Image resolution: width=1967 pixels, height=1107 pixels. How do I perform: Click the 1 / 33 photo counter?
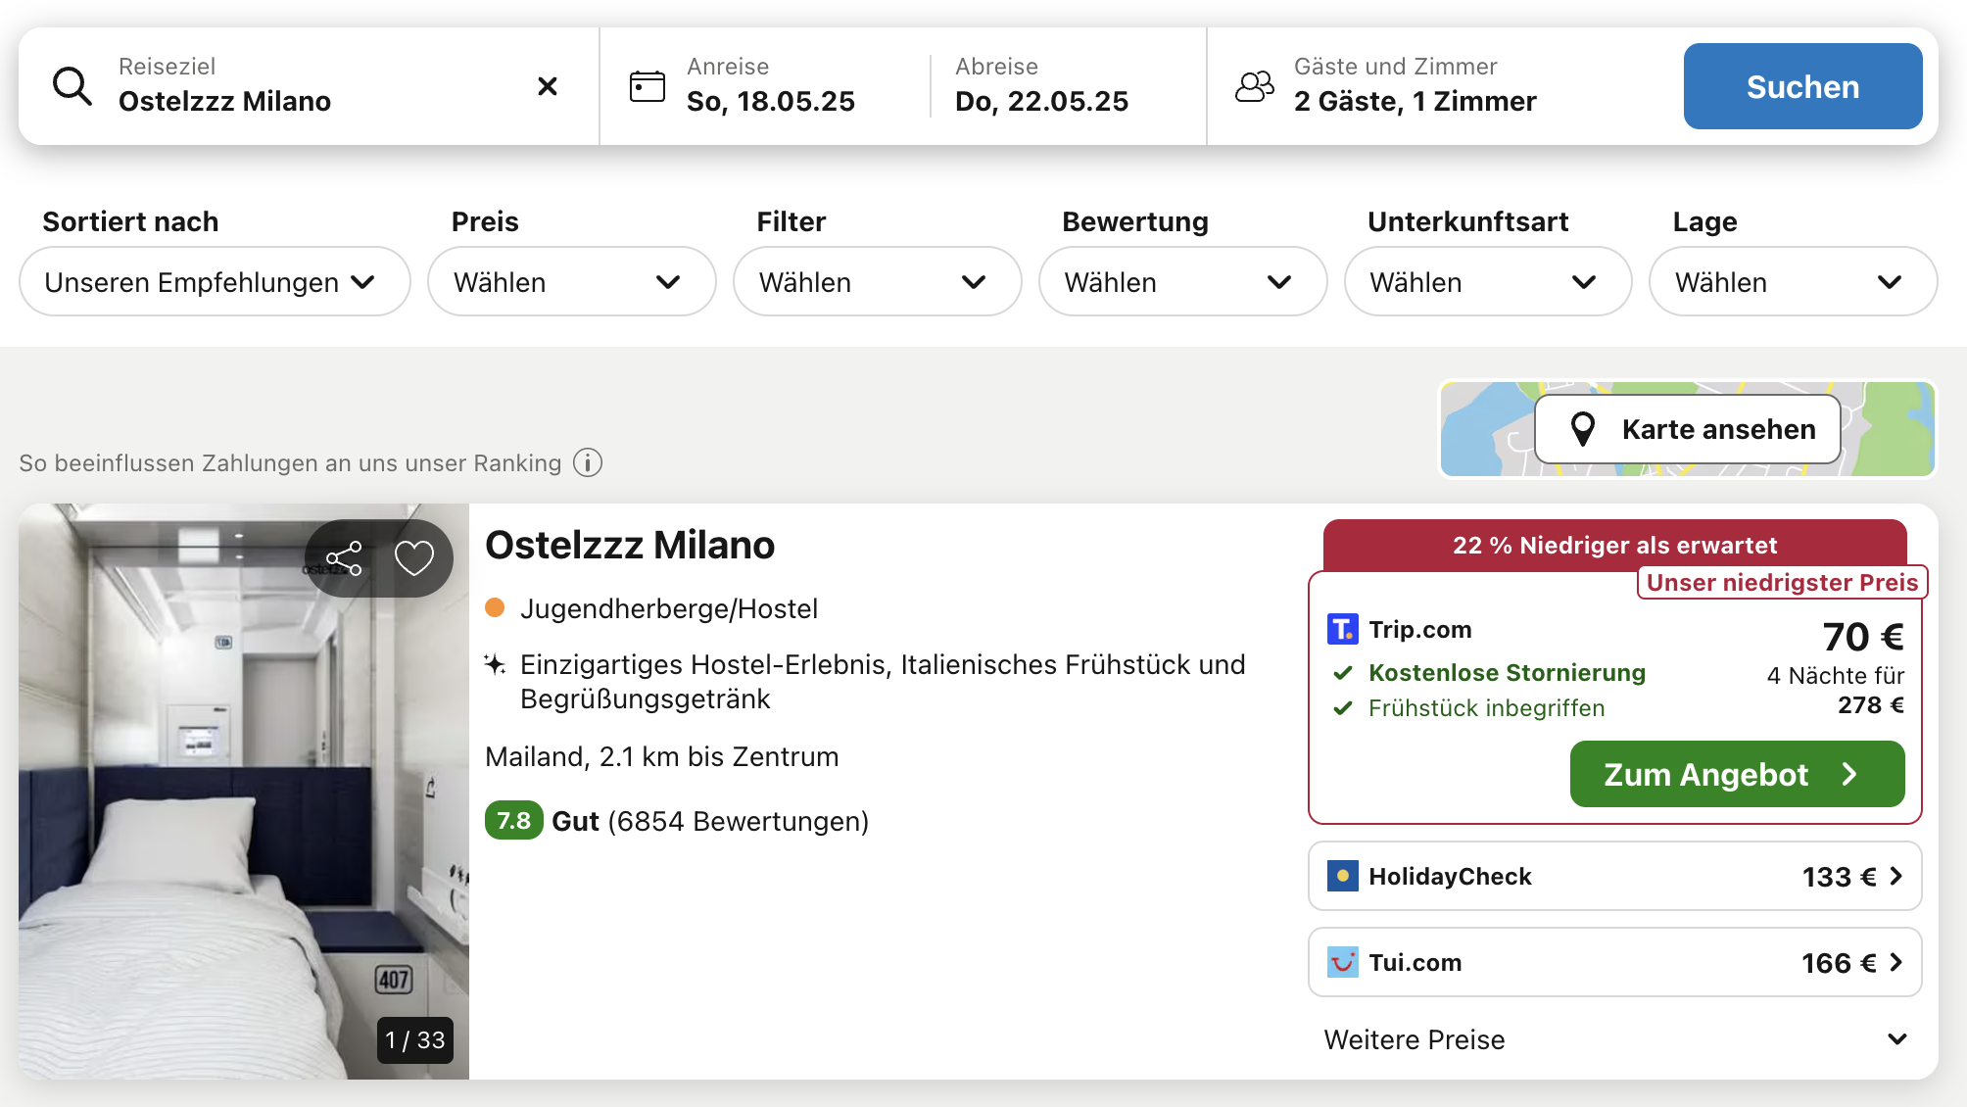(x=415, y=1040)
